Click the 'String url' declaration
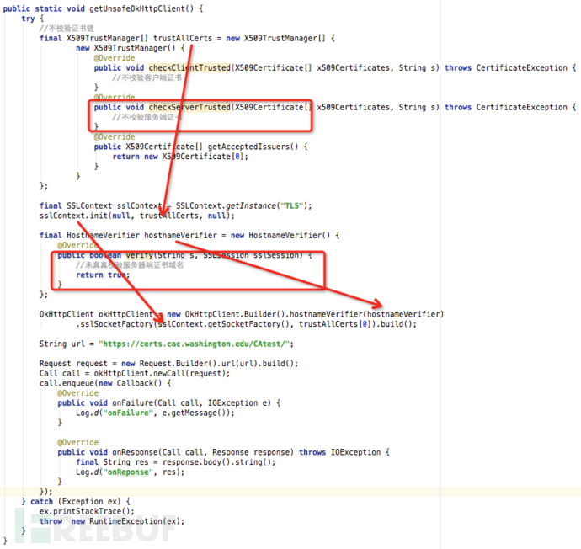 (61, 344)
